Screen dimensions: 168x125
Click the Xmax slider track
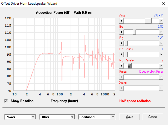[141, 88]
